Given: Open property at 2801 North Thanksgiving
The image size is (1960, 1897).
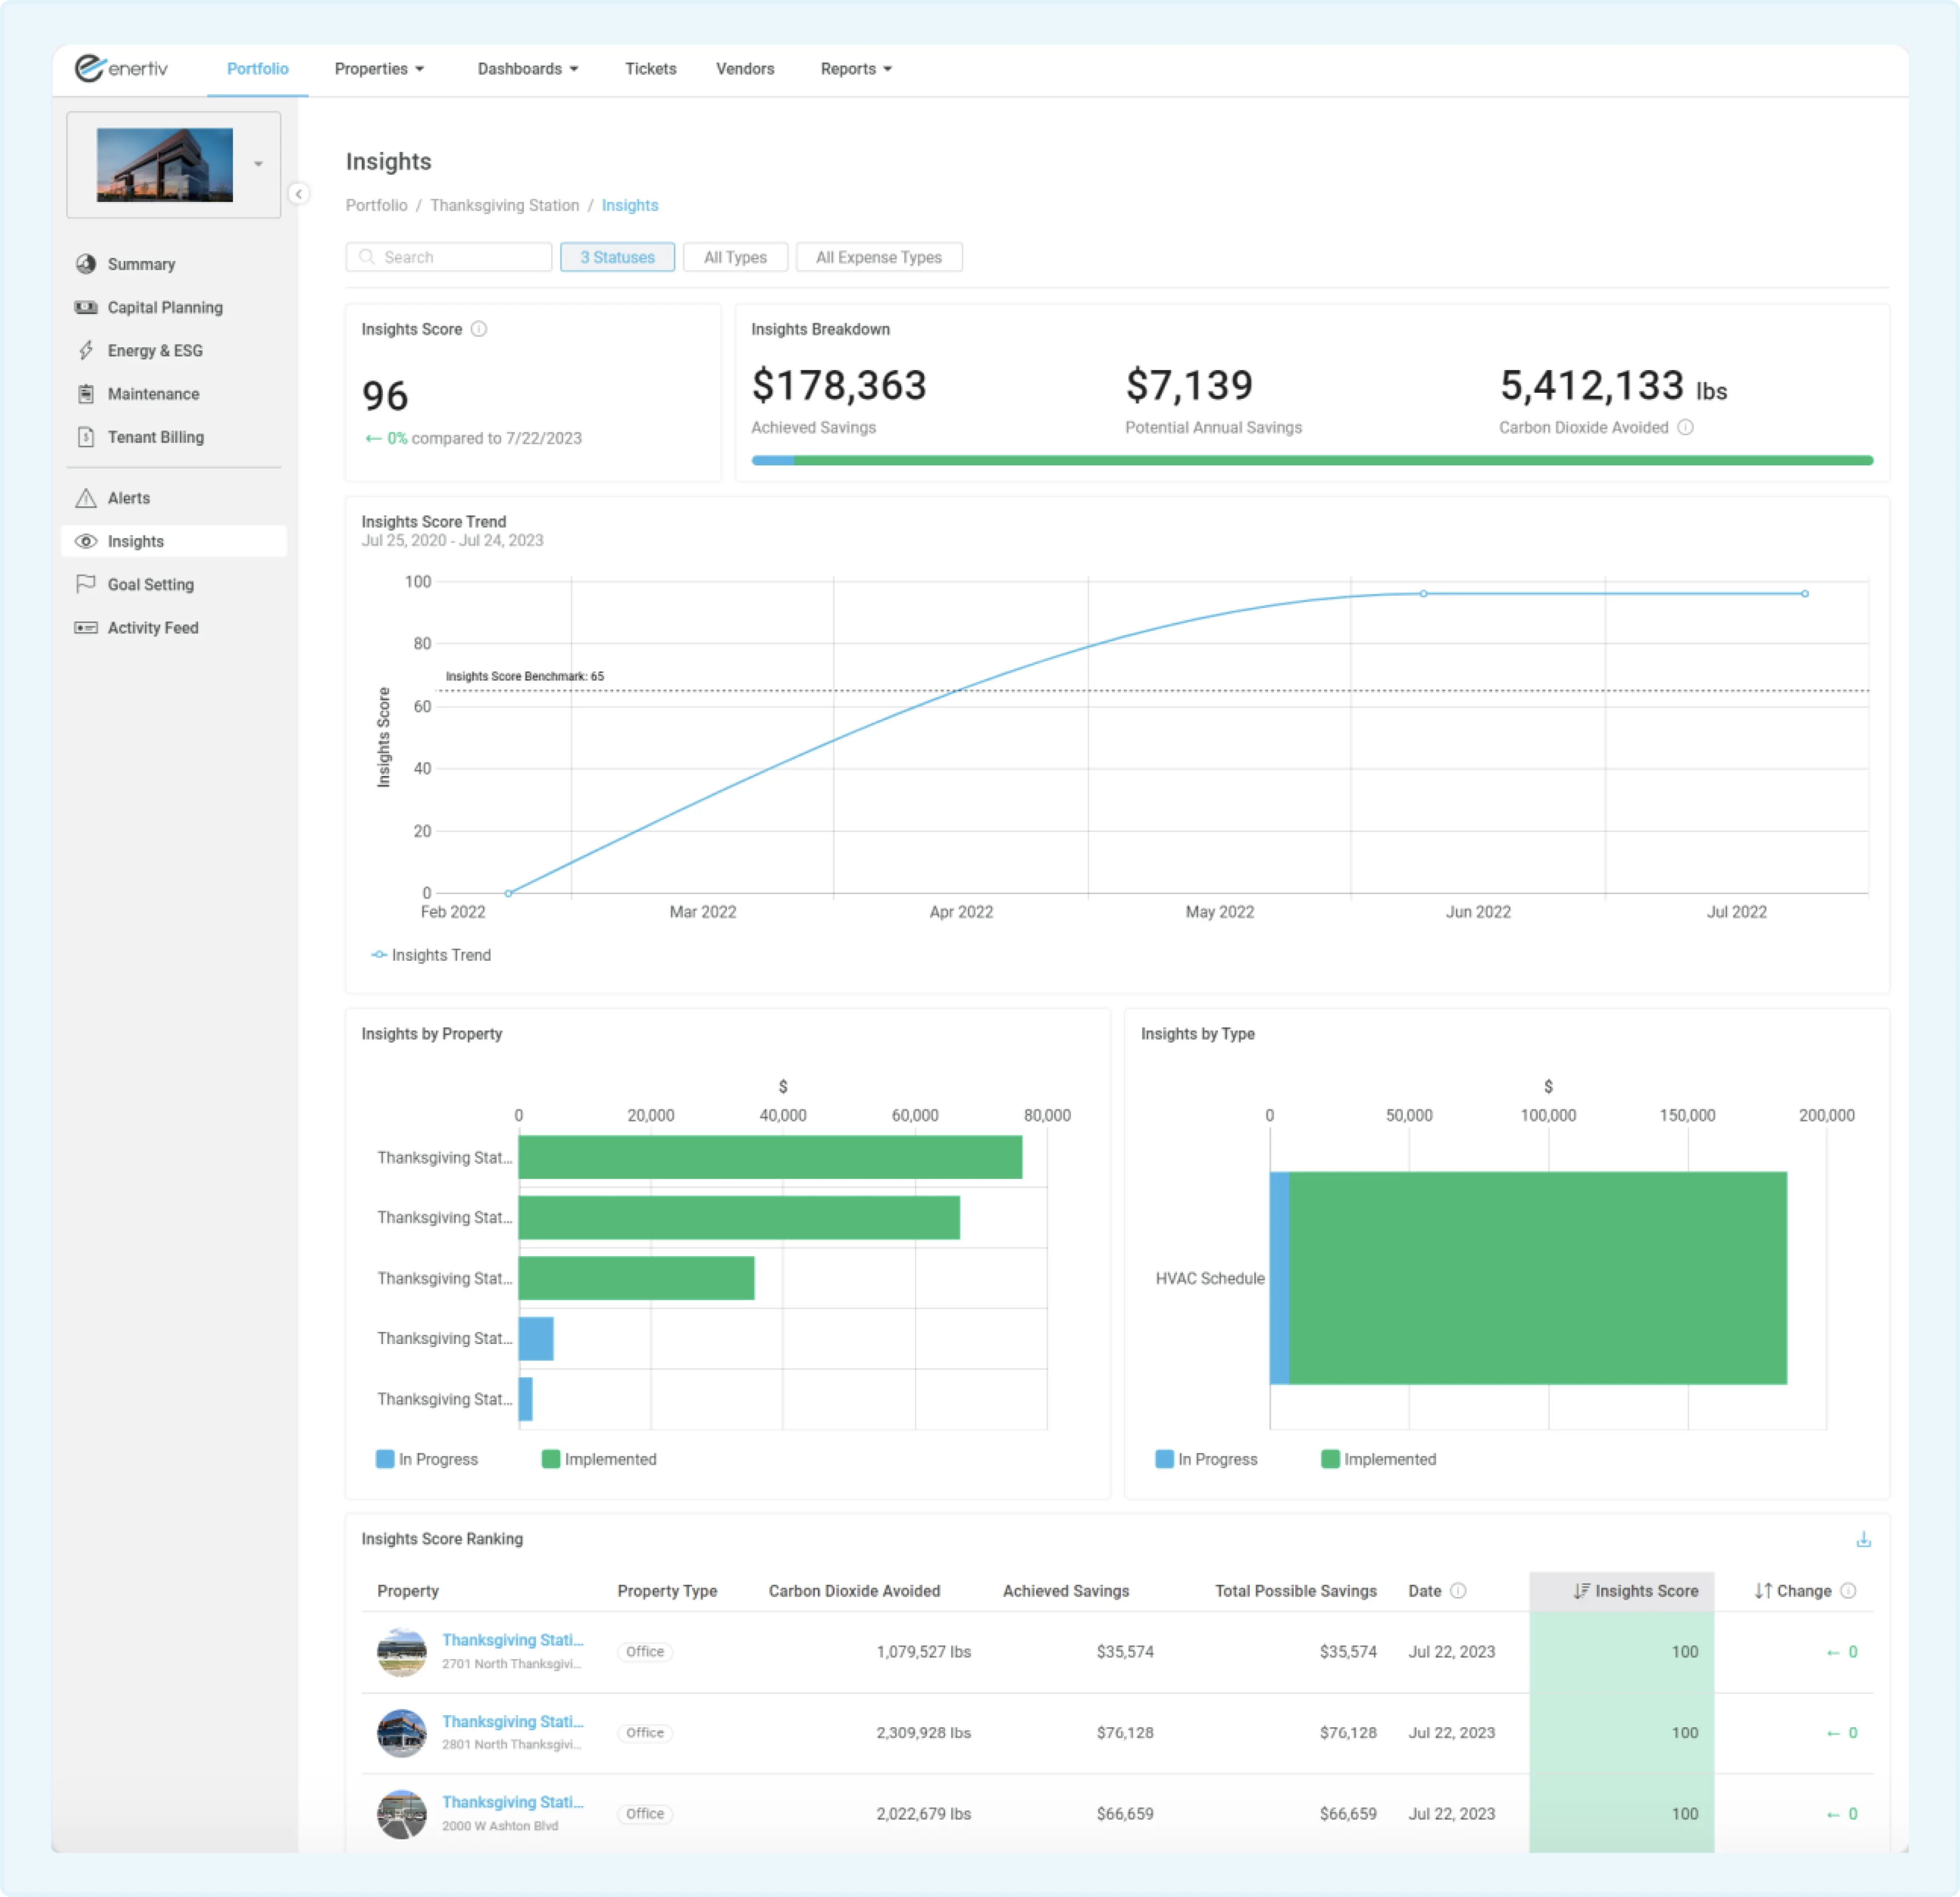Looking at the screenshot, I should pos(512,1721).
